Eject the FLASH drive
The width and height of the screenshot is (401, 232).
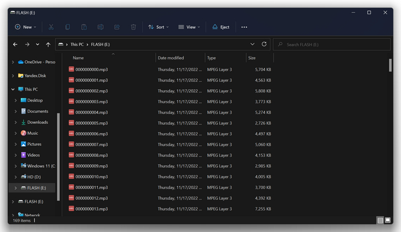[221, 27]
